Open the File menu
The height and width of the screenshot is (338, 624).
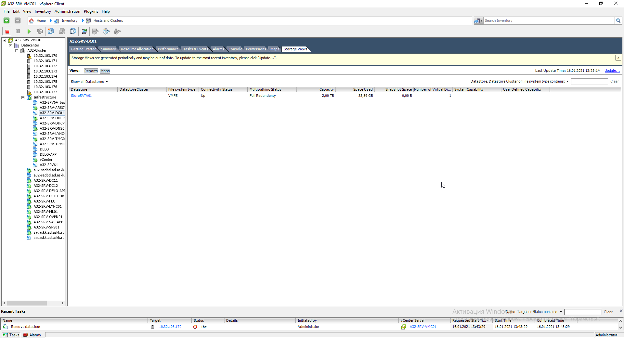[x=6, y=11]
